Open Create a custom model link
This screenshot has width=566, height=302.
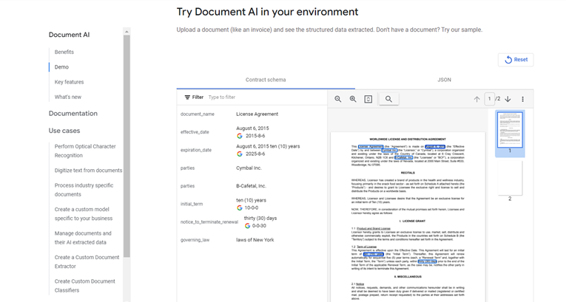[84, 213]
